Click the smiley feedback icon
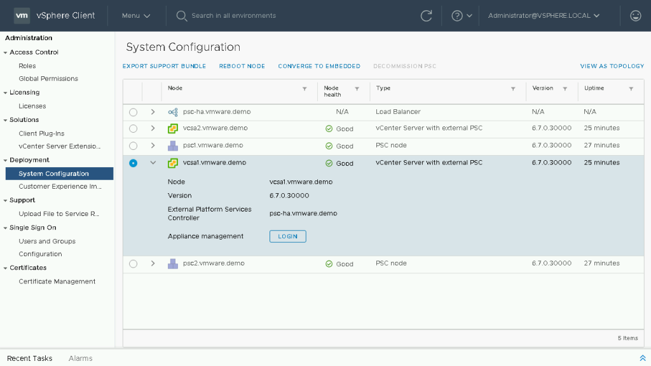 click(636, 16)
